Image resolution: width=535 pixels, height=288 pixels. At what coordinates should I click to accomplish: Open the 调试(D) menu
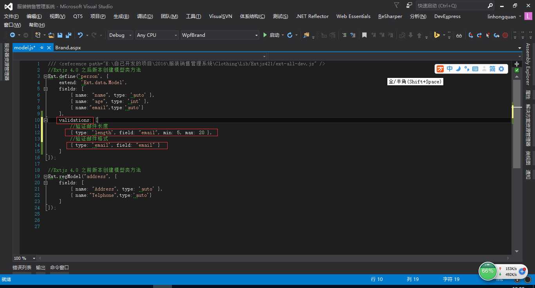[145, 16]
